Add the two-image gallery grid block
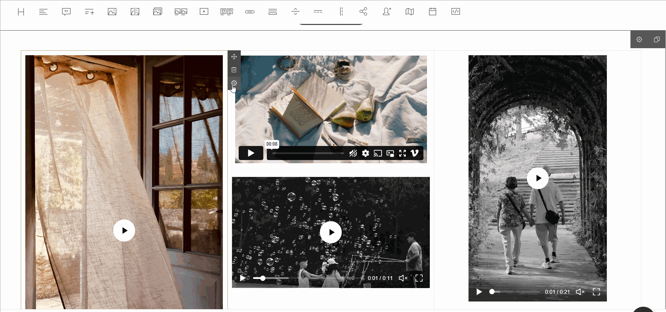The height and width of the screenshot is (312, 666). coord(181,12)
